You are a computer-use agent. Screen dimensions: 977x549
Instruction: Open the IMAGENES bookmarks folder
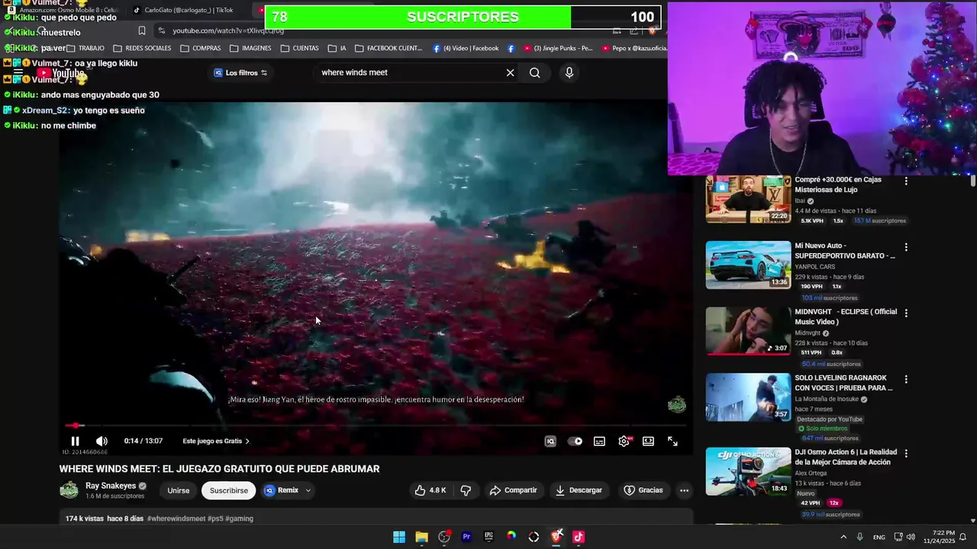pyautogui.click(x=250, y=48)
